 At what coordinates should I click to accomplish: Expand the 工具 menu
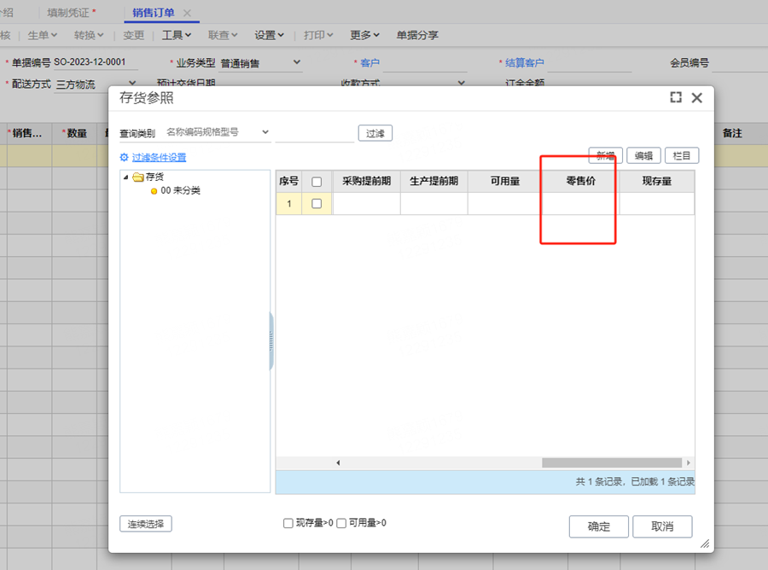177,35
